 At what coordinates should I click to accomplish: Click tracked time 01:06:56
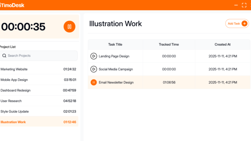169,82
